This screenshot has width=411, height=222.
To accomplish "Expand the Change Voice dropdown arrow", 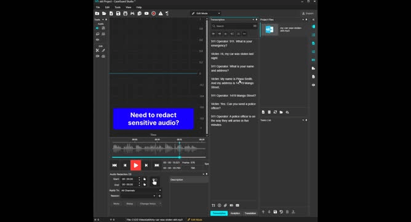I will [160, 203].
